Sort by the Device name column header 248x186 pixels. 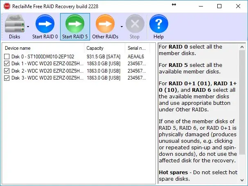tap(43, 48)
